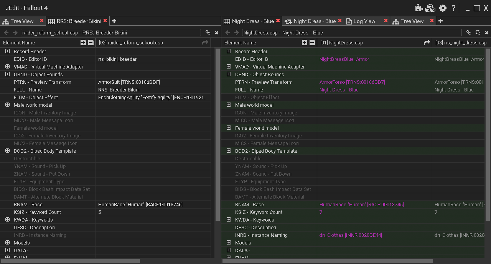Close the second Night Dress - Blue tab
Screen dimensions: 491x264
[339, 21]
